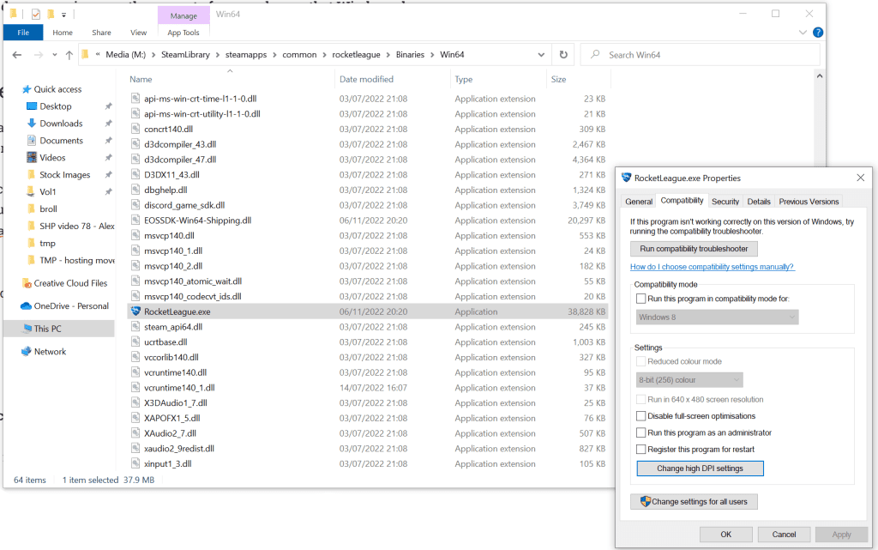This screenshot has width=878, height=550.
Task: Switch to the Previous Versions tab
Action: (809, 201)
